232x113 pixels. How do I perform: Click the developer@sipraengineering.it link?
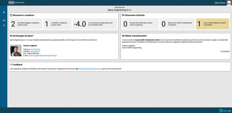coord(89,69)
